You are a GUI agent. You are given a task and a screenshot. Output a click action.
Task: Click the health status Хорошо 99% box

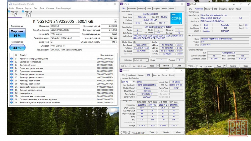coord(17,33)
